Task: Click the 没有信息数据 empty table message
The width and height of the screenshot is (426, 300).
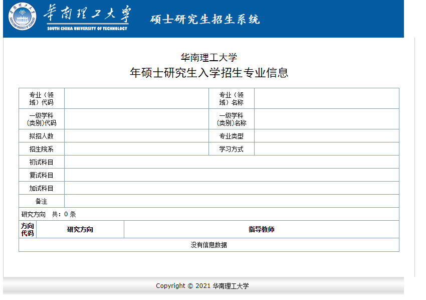Action: pos(208,245)
